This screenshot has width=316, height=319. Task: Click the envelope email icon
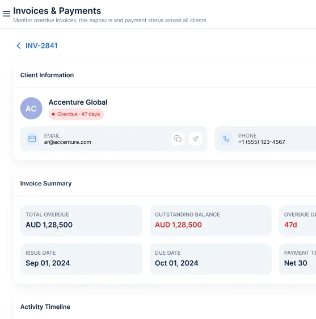coord(32,139)
